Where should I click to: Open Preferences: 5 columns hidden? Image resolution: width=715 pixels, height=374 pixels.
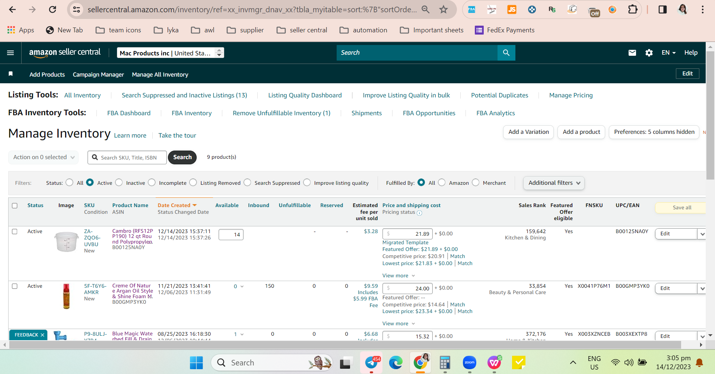point(654,132)
